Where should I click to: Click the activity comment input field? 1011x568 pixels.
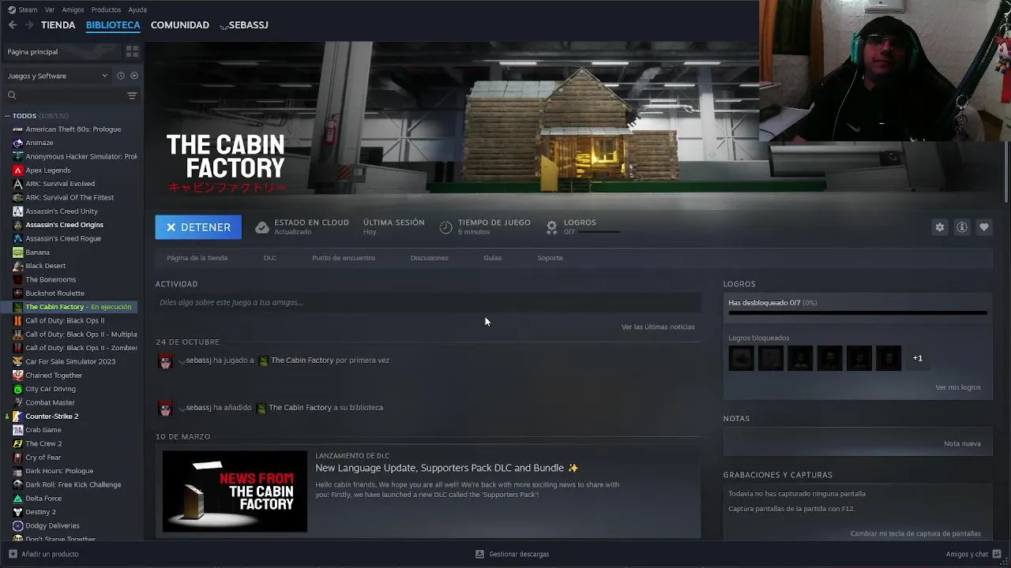tap(428, 302)
